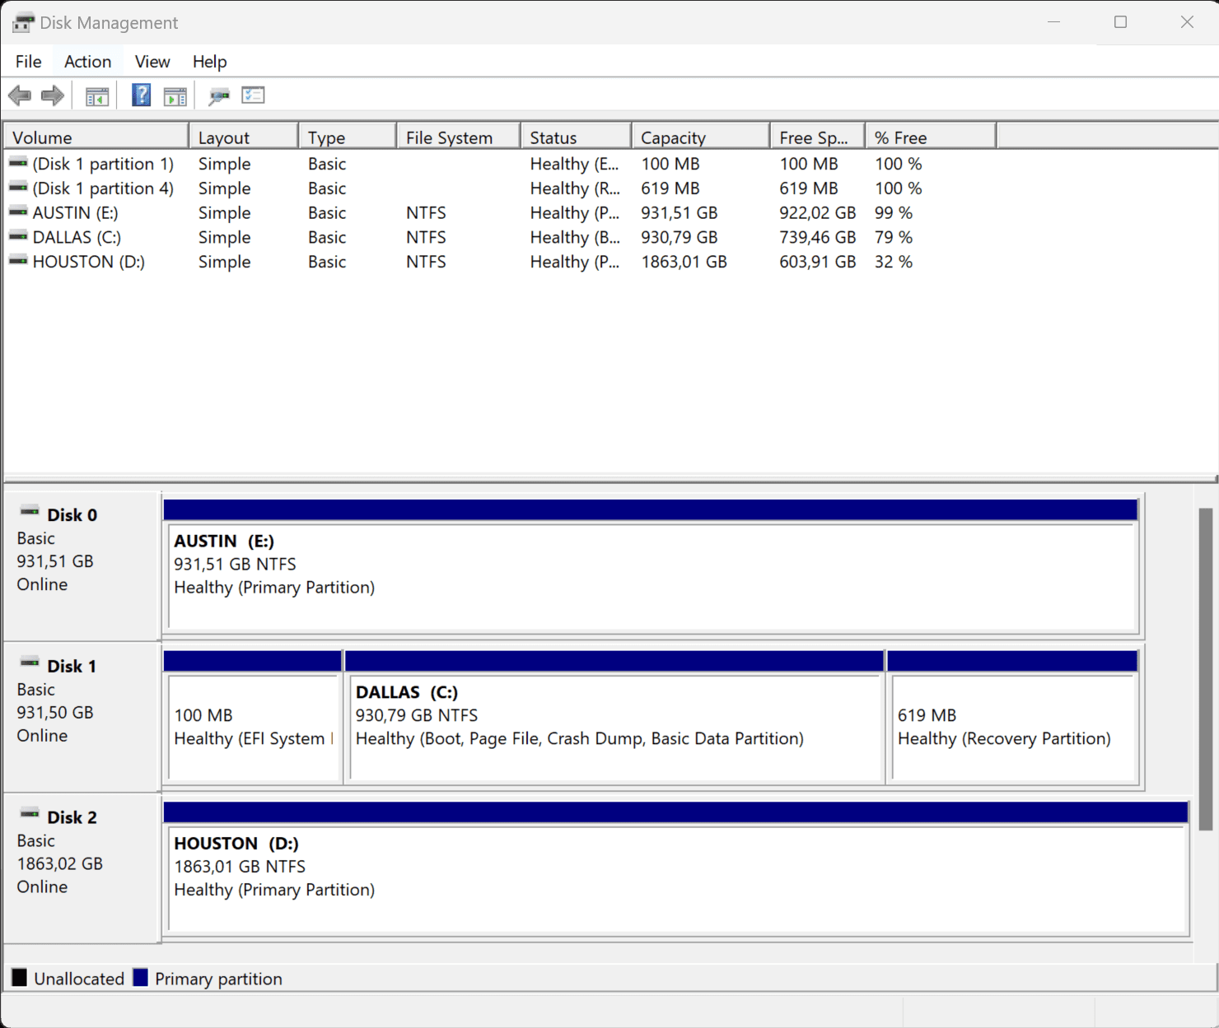The image size is (1219, 1028).
Task: Click the 922,02 GB free space cell
Action: (x=818, y=213)
